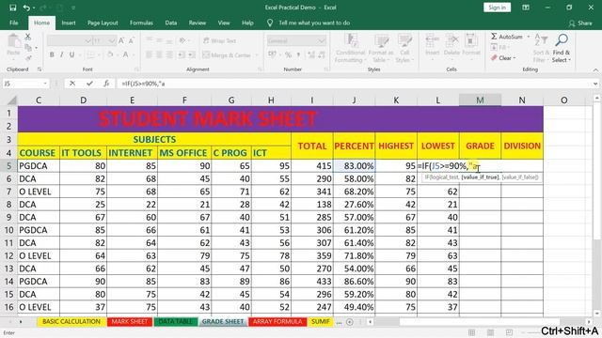This screenshot has width=602, height=338.
Task: Open Find & Select menu
Action: click(562, 48)
